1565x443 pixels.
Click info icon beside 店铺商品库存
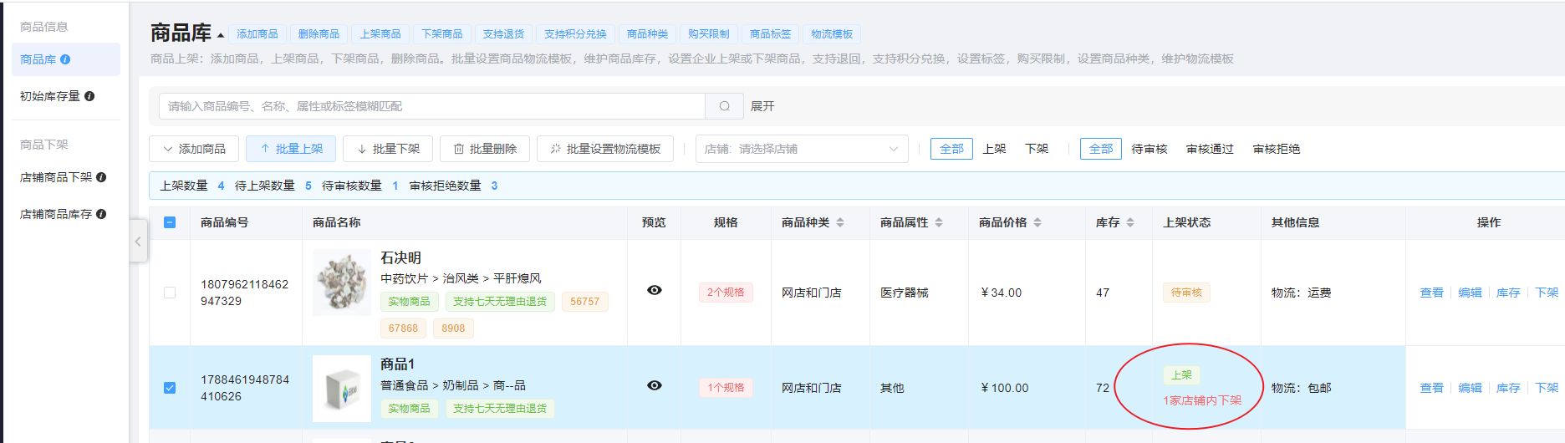coord(101,214)
